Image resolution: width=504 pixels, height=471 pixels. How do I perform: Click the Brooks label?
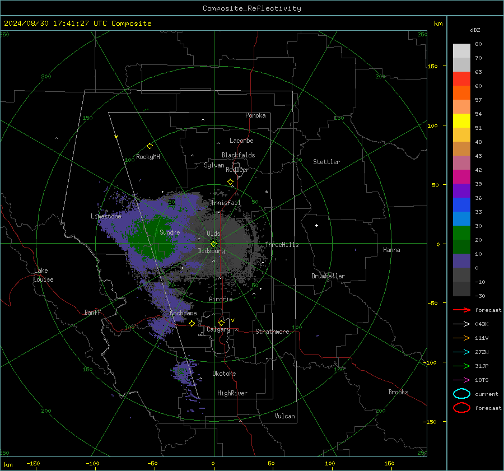(x=398, y=392)
